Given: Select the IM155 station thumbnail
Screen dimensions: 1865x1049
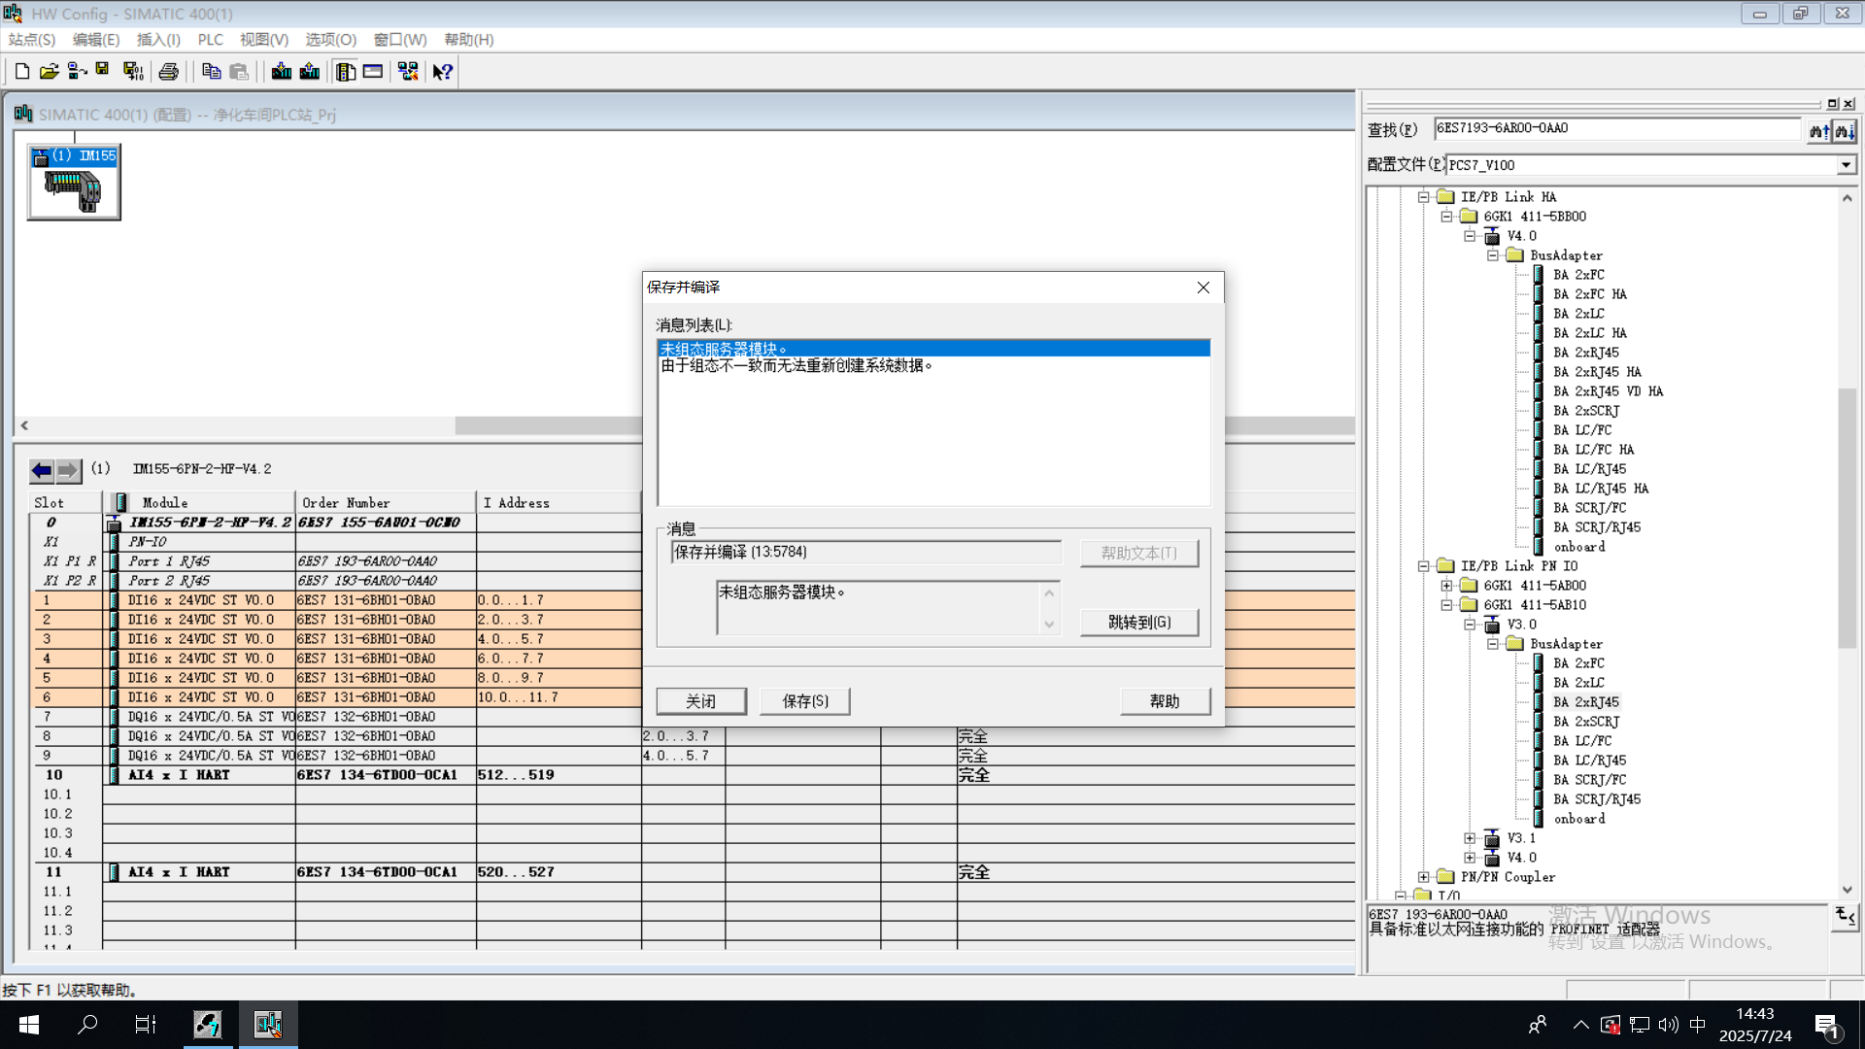Looking at the screenshot, I should (x=74, y=183).
